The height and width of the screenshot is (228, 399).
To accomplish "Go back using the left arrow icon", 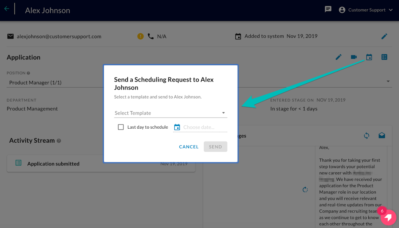I will pos(7,9).
